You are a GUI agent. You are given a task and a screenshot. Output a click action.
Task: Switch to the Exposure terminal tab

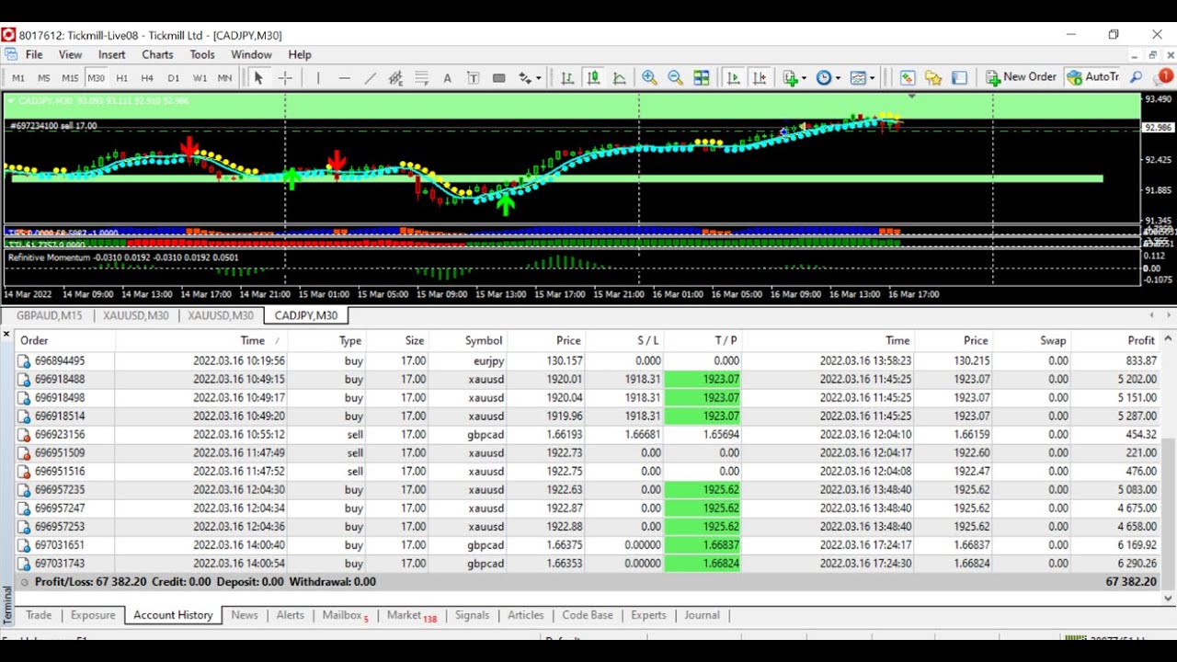click(x=93, y=615)
